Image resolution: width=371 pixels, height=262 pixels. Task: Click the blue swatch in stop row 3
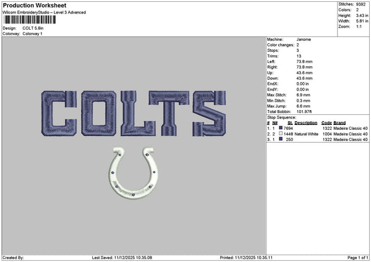point(281,139)
